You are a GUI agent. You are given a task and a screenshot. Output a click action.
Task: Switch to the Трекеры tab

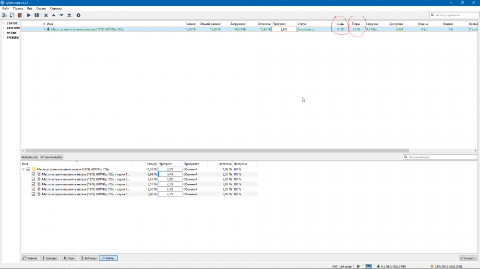tap(49, 258)
